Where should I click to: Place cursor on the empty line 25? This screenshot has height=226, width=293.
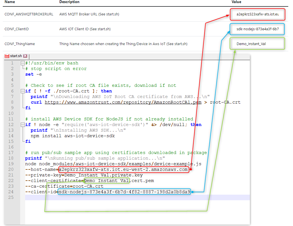pyautogui.click(x=112, y=197)
